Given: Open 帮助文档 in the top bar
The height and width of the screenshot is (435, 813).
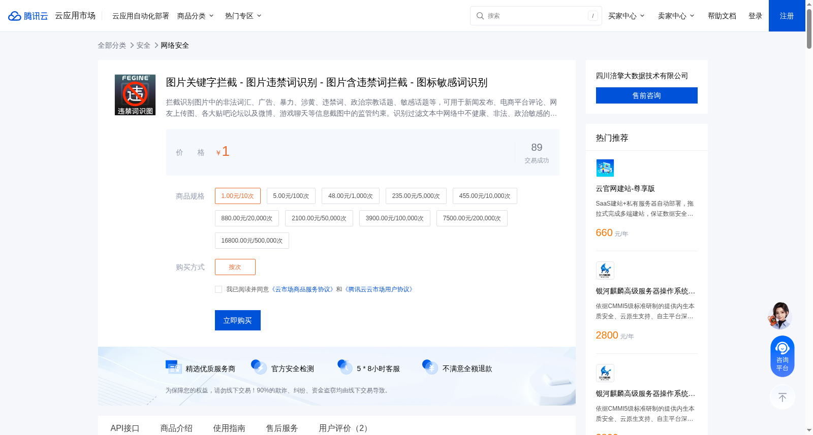Looking at the screenshot, I should (x=722, y=16).
